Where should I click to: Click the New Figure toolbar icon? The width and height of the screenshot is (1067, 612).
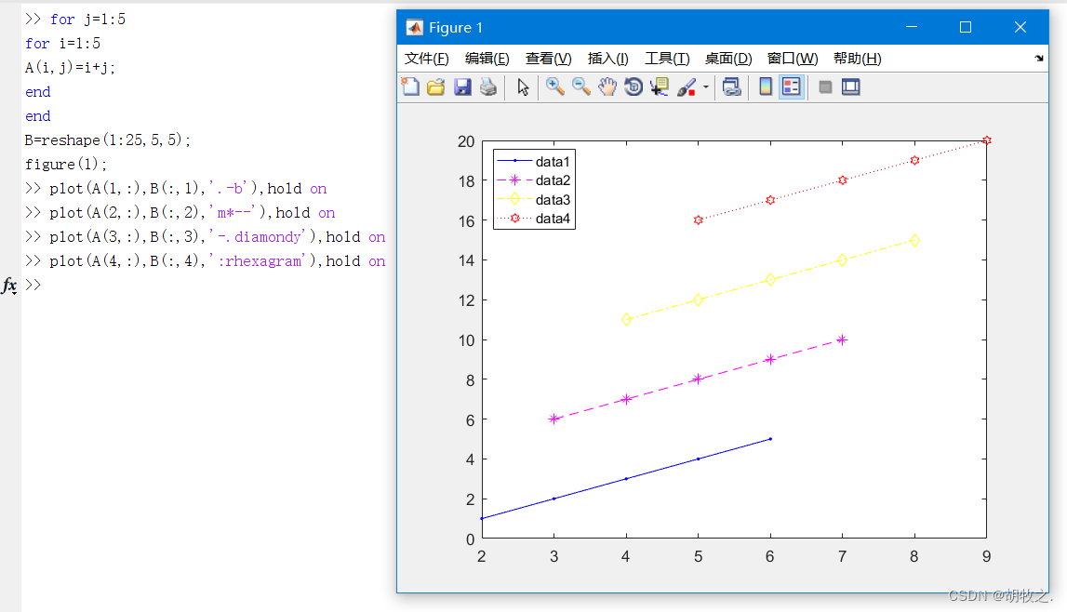coord(410,87)
